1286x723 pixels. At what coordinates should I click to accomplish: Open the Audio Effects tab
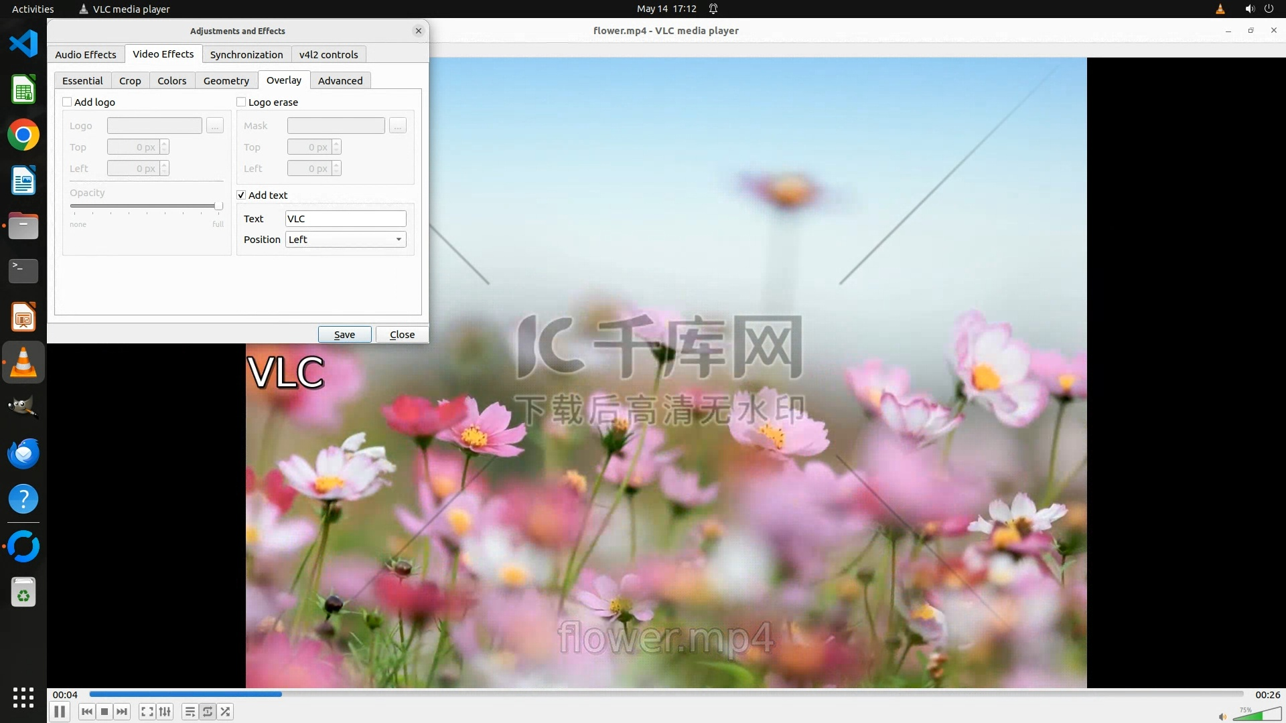coord(86,54)
